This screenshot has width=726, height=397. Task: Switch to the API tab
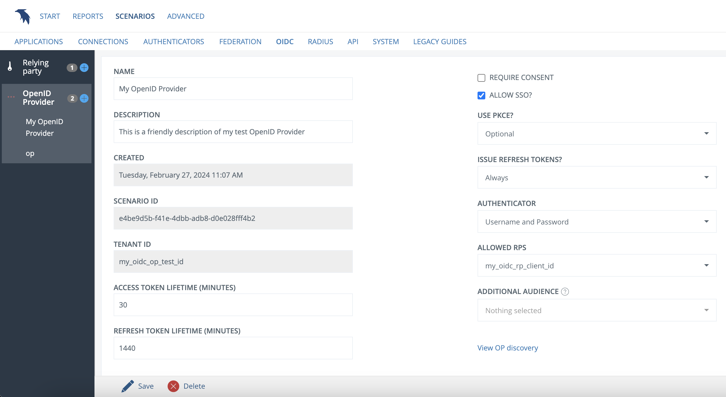pyautogui.click(x=353, y=41)
